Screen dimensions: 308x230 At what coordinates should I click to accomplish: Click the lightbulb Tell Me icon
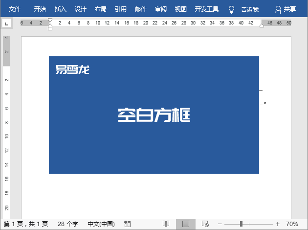tap(231, 9)
